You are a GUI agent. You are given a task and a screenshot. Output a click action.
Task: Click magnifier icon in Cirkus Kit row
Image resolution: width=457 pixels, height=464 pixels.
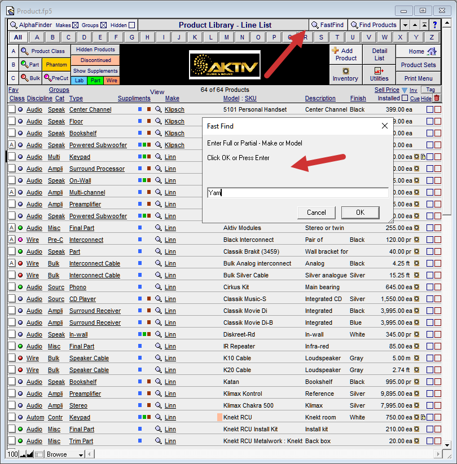(159, 287)
